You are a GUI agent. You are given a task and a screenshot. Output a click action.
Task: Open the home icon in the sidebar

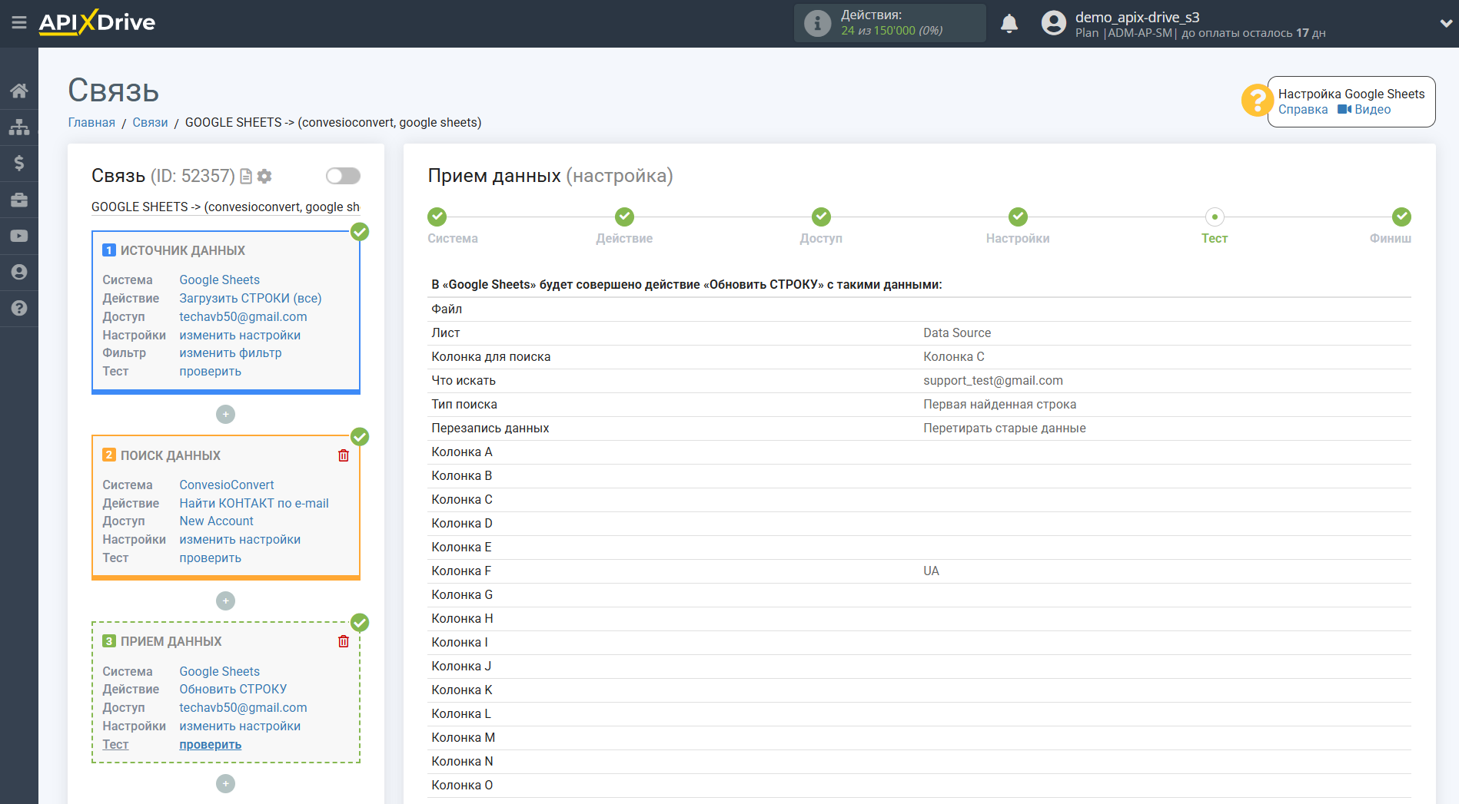pyautogui.click(x=19, y=91)
